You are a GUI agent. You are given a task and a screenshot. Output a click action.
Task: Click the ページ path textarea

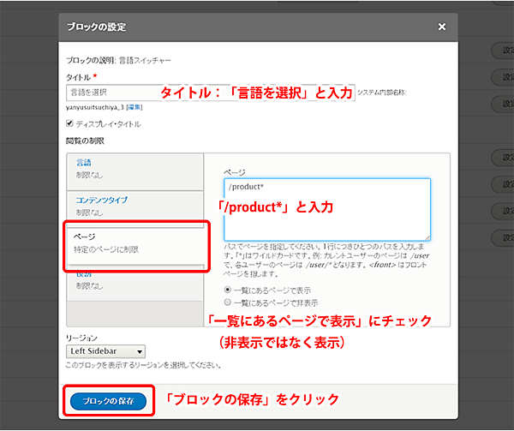pos(327,210)
